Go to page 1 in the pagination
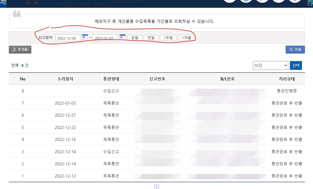313x189 pixels. 157,187
